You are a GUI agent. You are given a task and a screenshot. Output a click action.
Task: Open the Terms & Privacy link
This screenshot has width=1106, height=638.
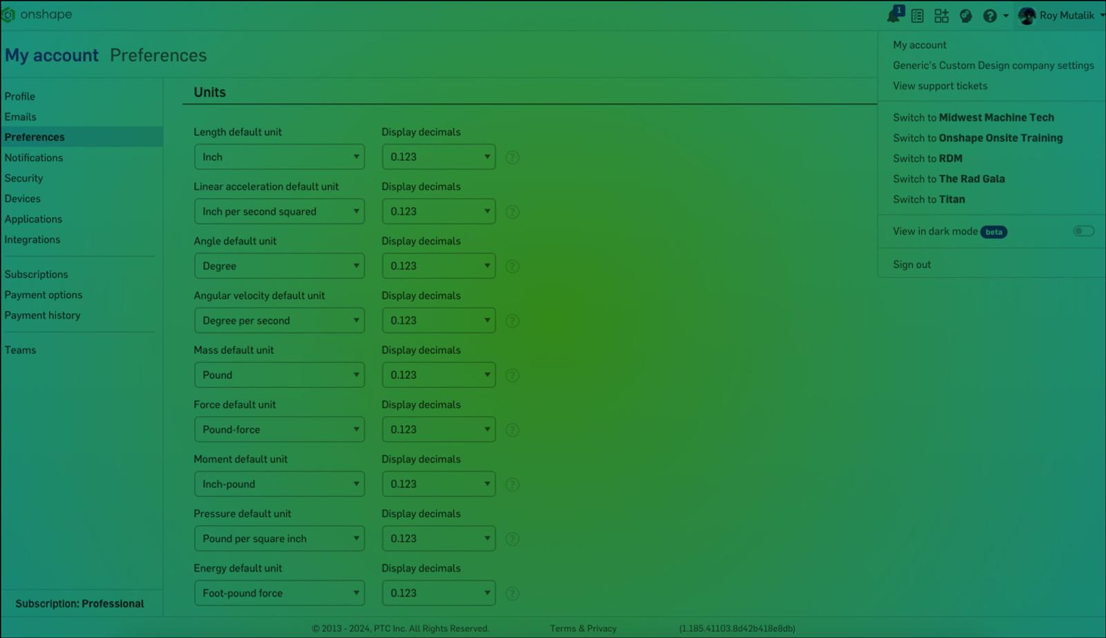[583, 628]
